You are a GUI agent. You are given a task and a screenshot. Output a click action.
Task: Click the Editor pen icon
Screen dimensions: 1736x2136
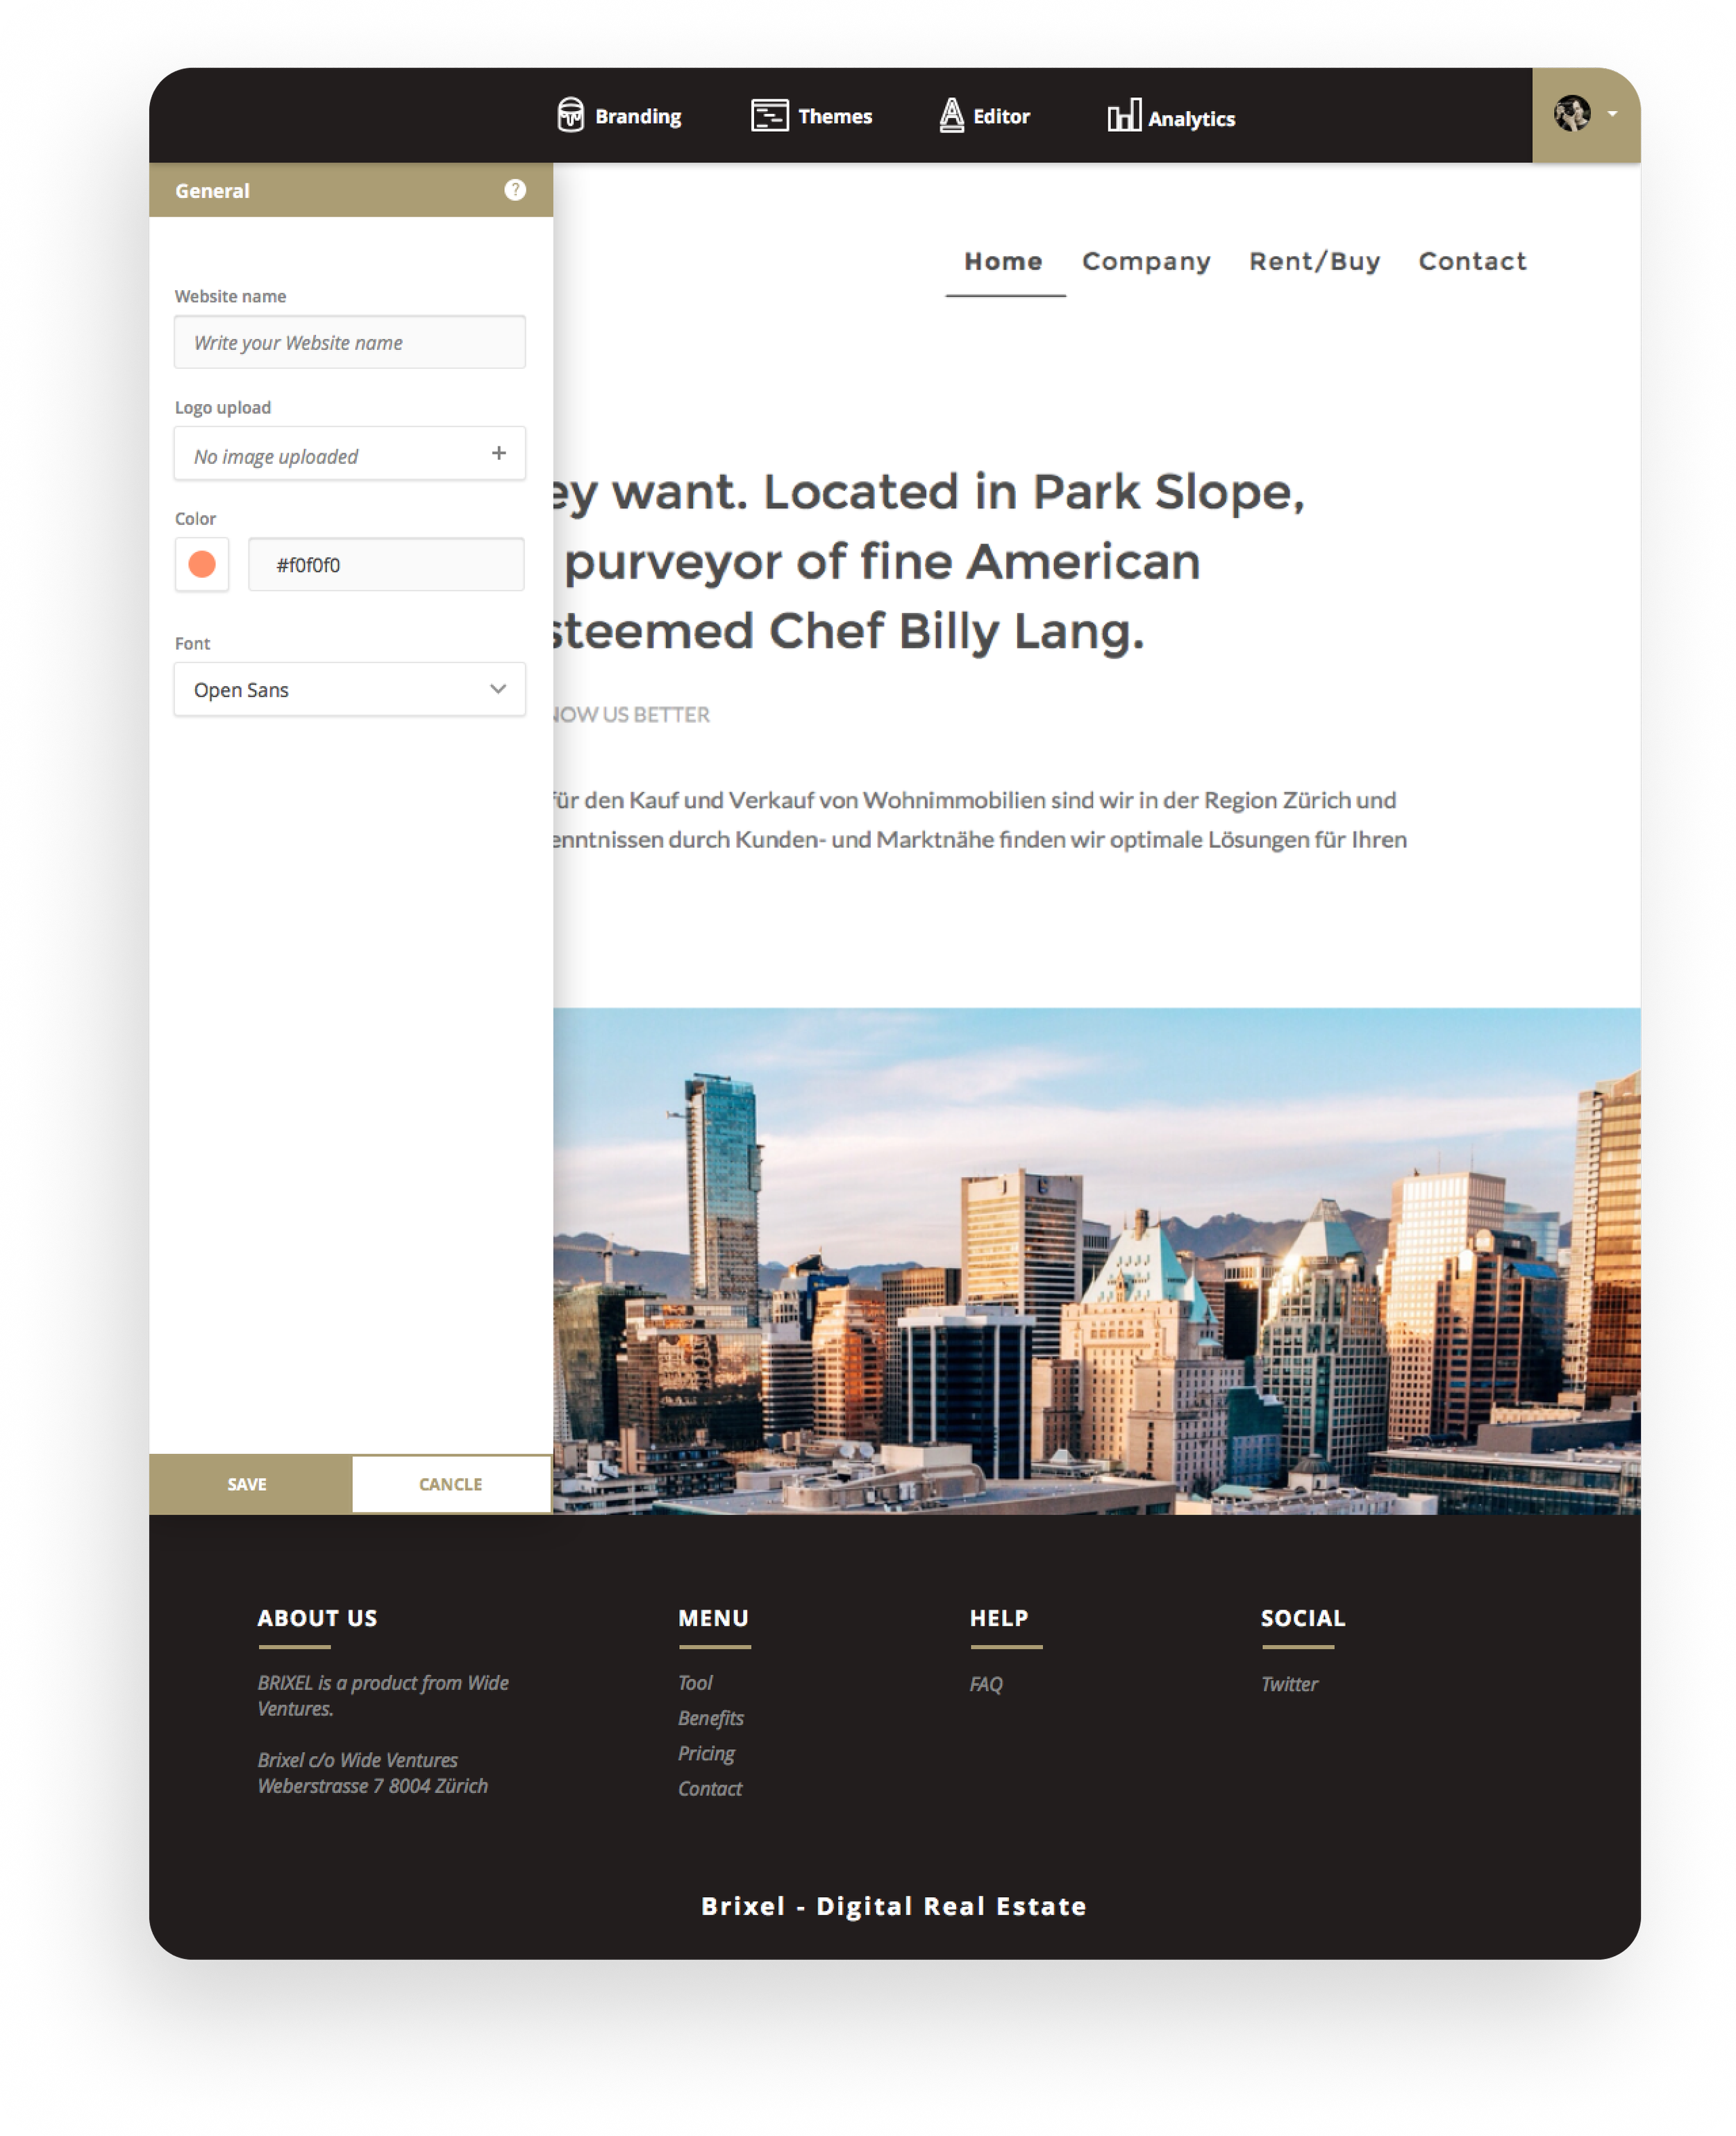tap(951, 116)
